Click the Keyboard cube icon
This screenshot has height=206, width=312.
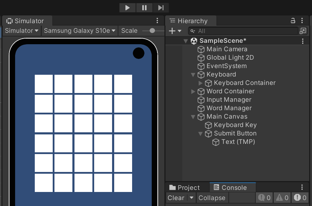click(201, 75)
